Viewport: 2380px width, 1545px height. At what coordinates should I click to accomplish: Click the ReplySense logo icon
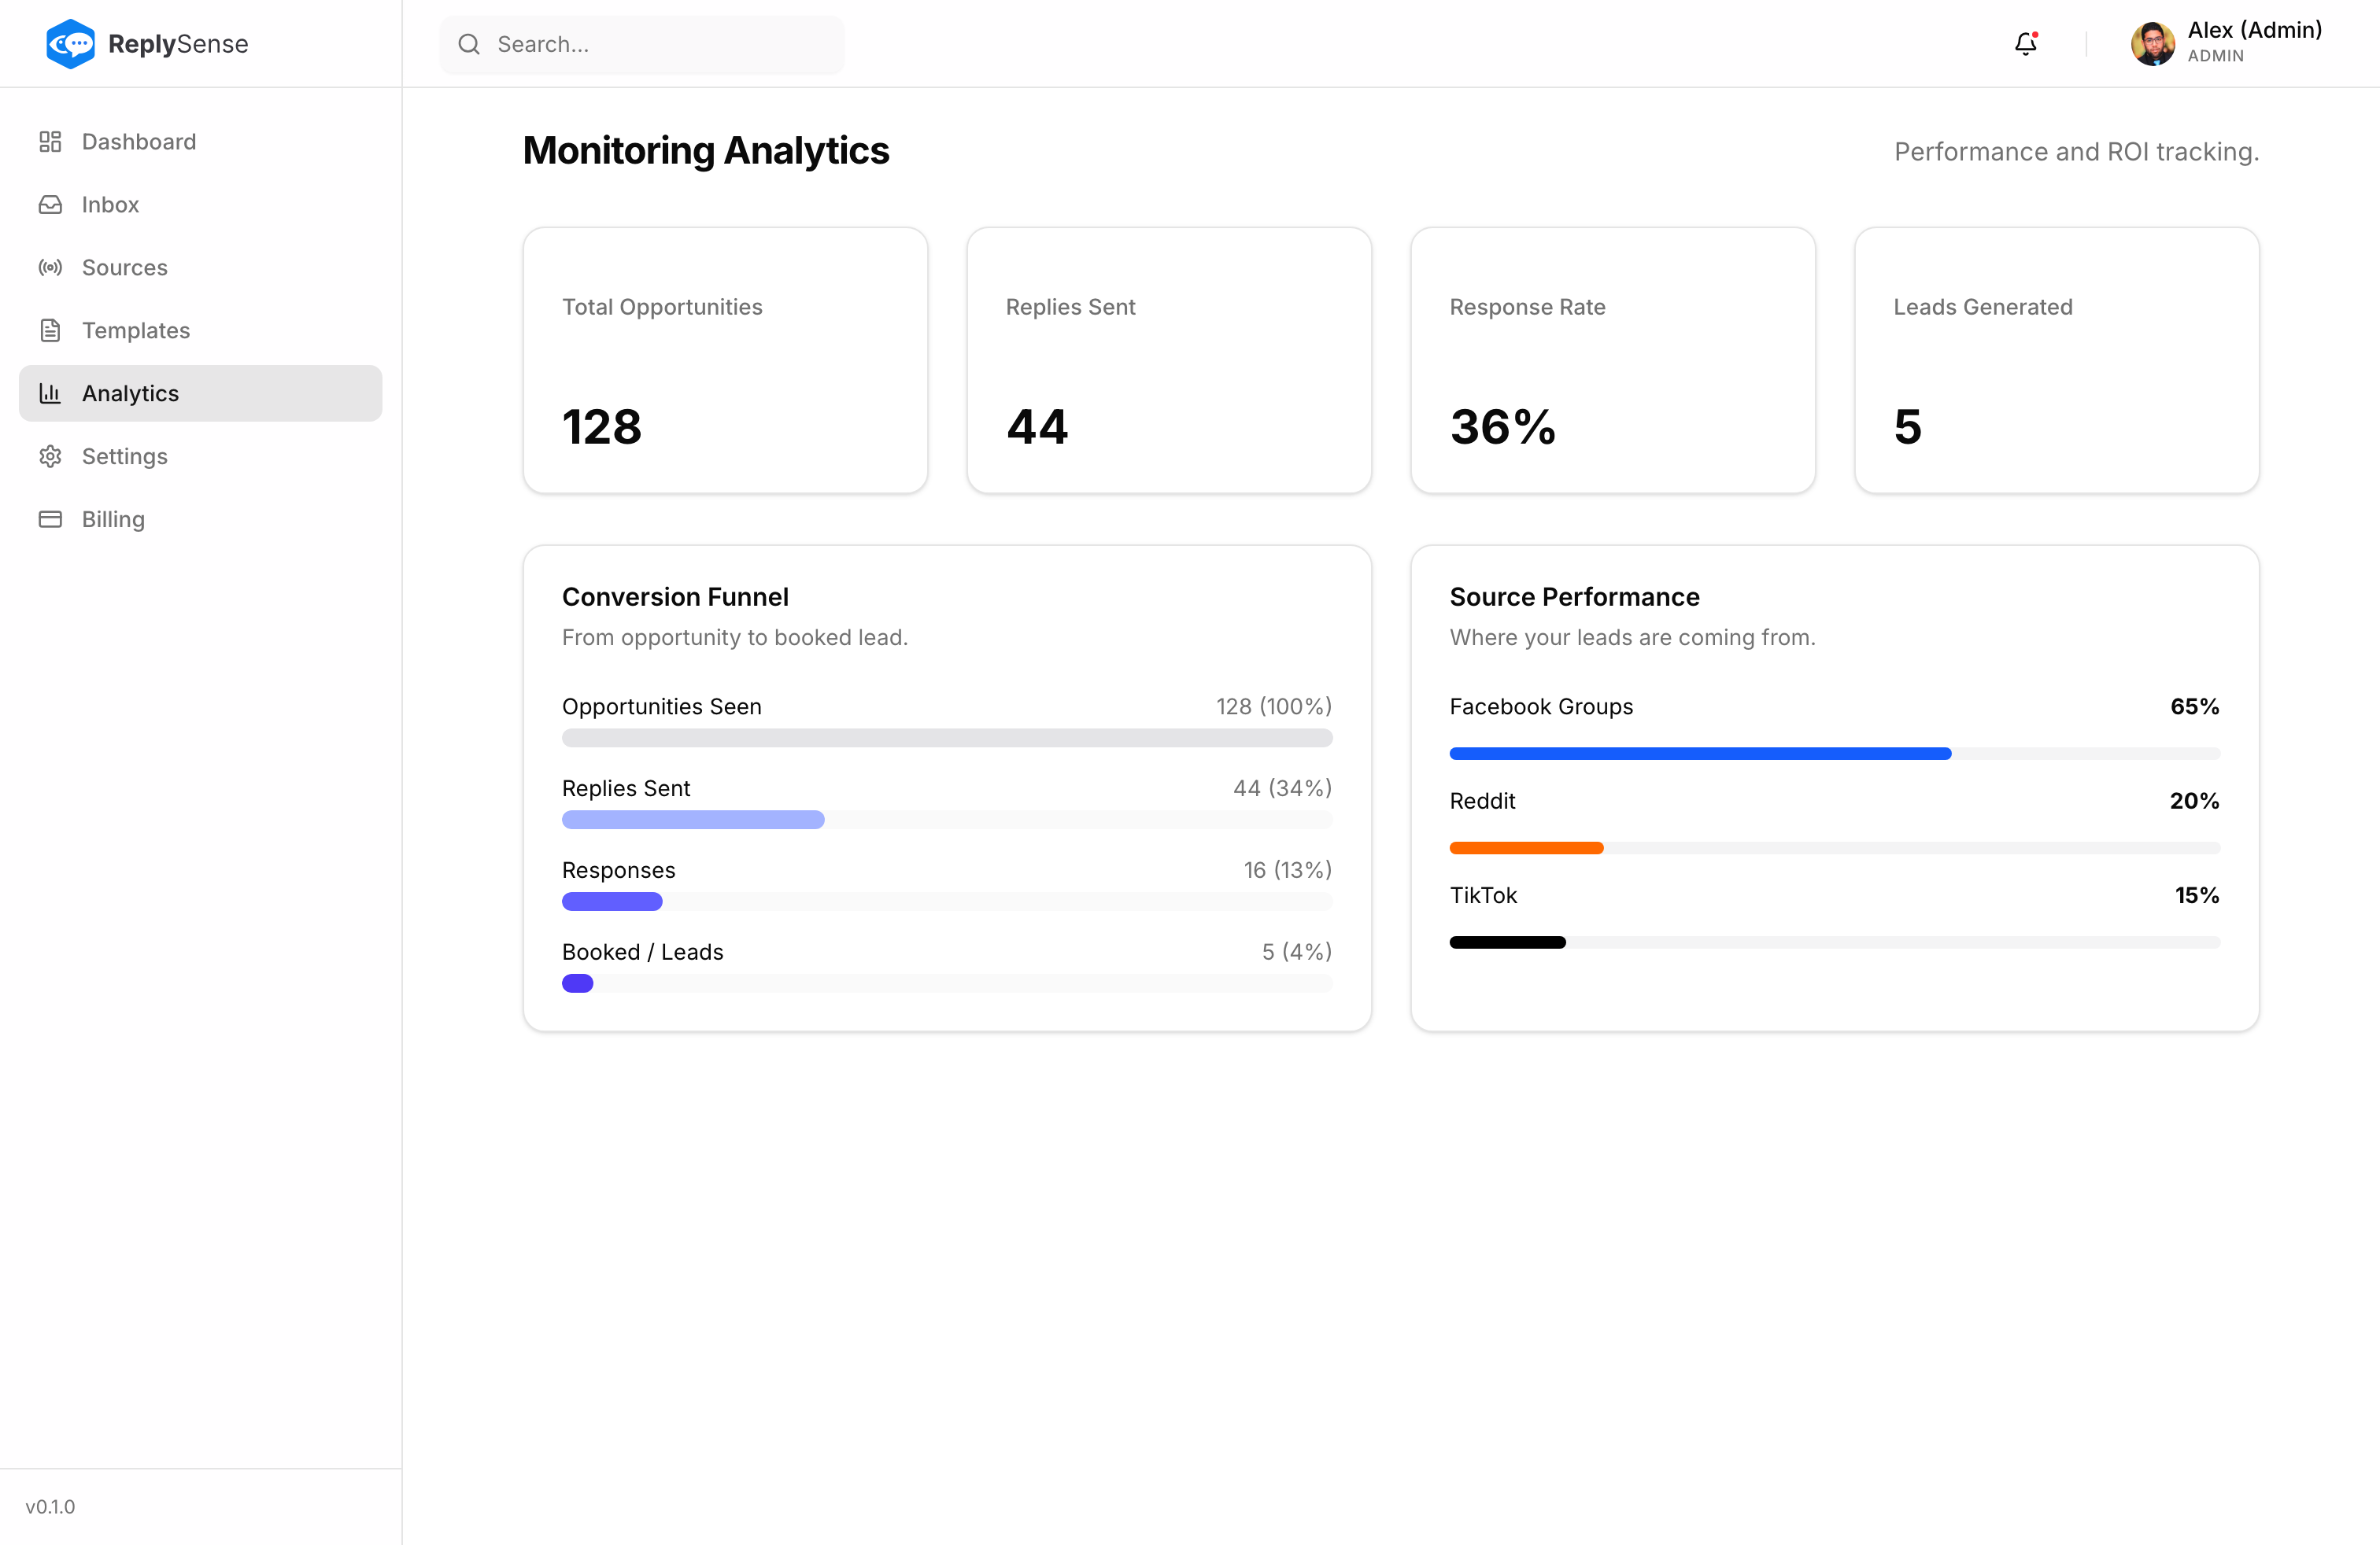click(69, 43)
